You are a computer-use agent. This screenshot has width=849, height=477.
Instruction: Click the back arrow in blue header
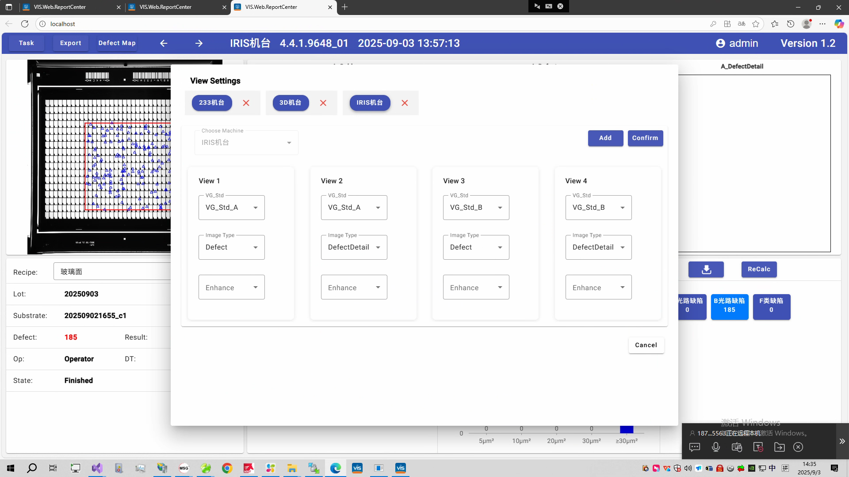(164, 43)
